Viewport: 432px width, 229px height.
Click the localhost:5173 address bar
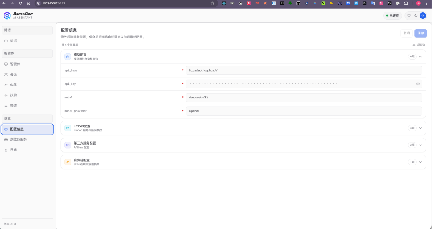(126, 3)
